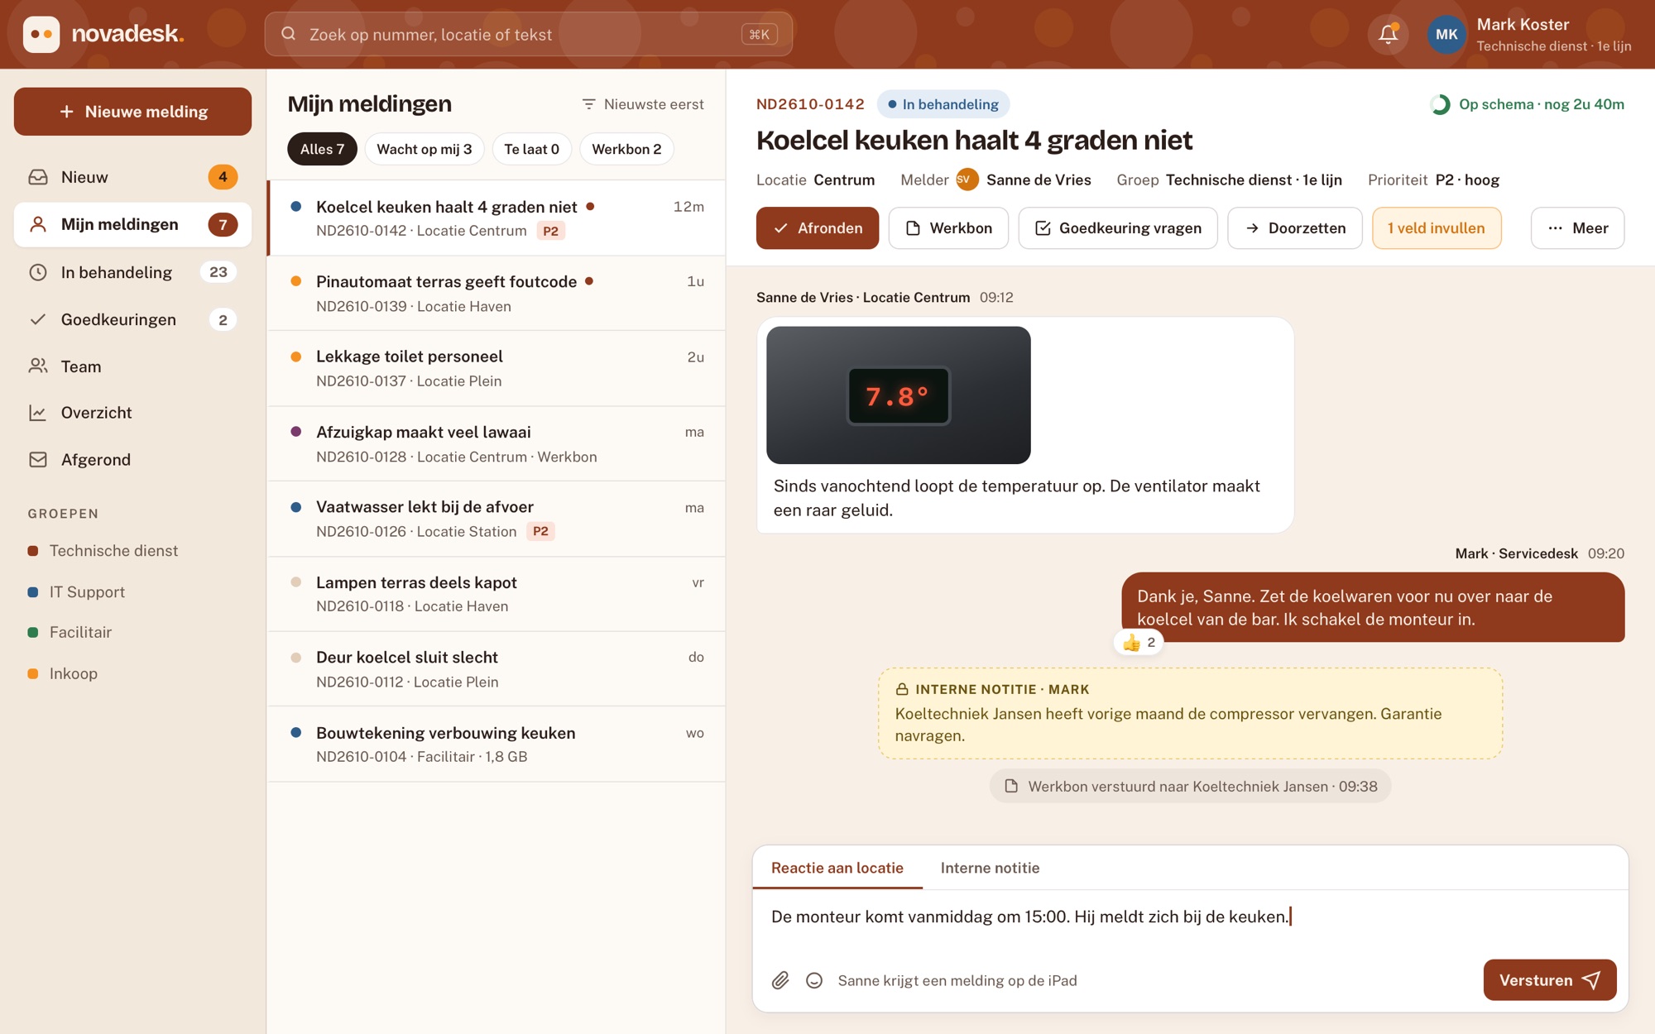Click Sanne de Vries melder avatar
This screenshot has height=1034, width=1655.
click(967, 180)
